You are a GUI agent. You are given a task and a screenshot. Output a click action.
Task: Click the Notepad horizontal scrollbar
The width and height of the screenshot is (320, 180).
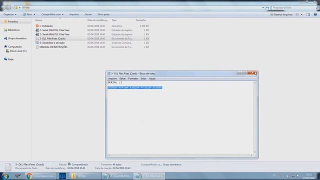(x=180, y=155)
